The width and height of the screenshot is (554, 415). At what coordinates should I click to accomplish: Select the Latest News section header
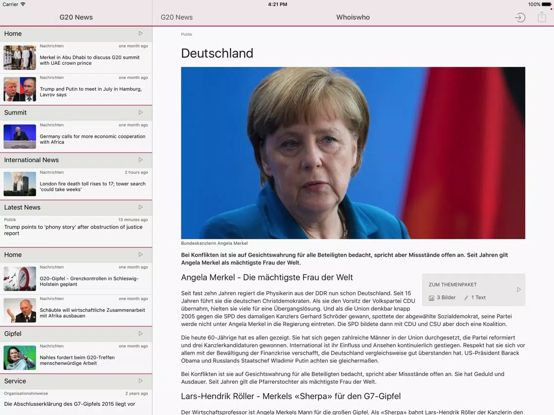[76, 207]
